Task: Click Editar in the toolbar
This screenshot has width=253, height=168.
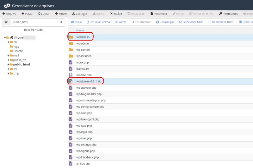Action: coord(178,14)
